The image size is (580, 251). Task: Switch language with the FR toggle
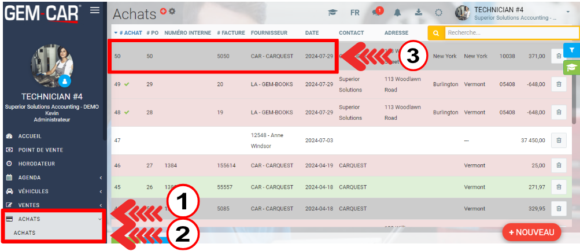click(x=354, y=13)
